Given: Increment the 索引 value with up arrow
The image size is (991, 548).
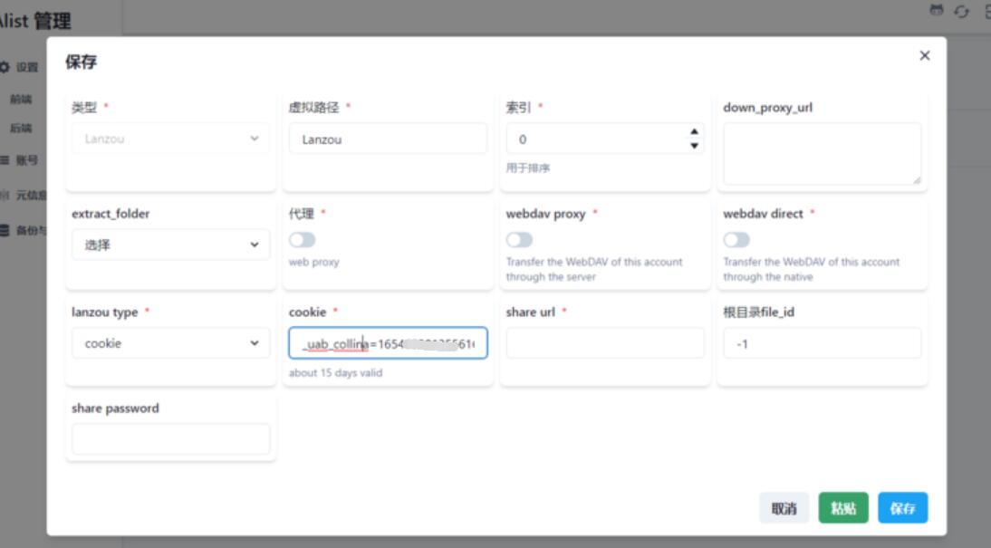Looking at the screenshot, I should [x=694, y=132].
